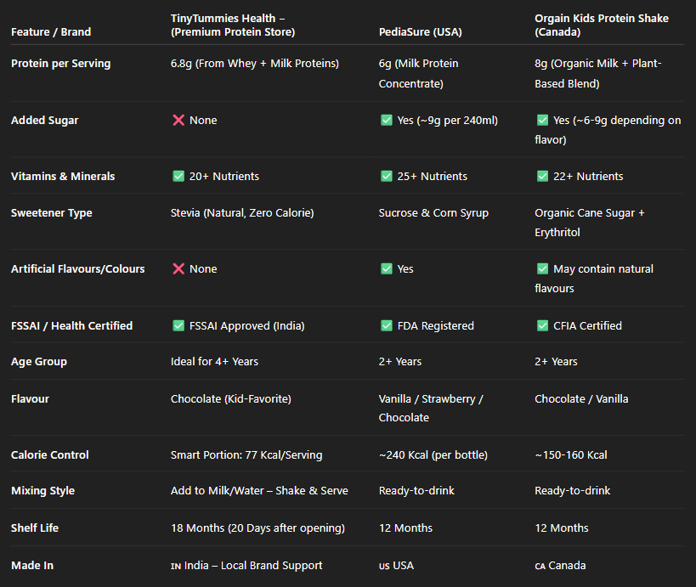The image size is (696, 587).
Task: Select the 'PediaSure (USA)' column header
Action: tap(421, 32)
